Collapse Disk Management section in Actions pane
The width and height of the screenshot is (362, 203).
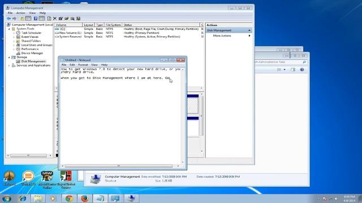click(x=249, y=30)
